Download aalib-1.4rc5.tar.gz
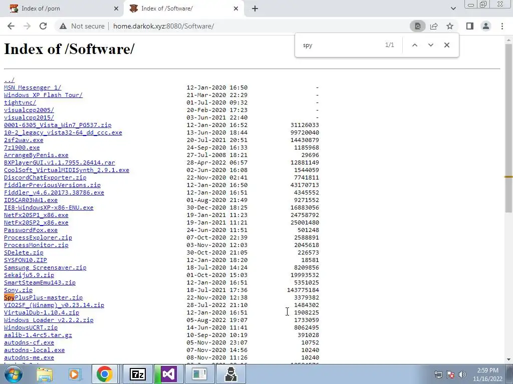Viewport: 513px width, 384px height. 38,335
